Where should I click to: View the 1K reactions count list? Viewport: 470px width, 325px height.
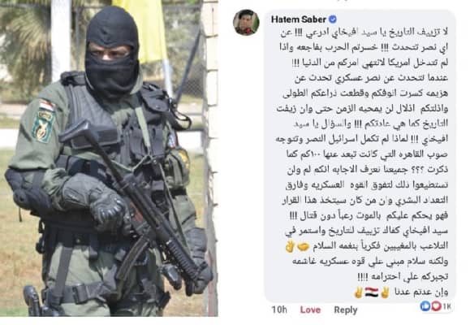(446, 306)
